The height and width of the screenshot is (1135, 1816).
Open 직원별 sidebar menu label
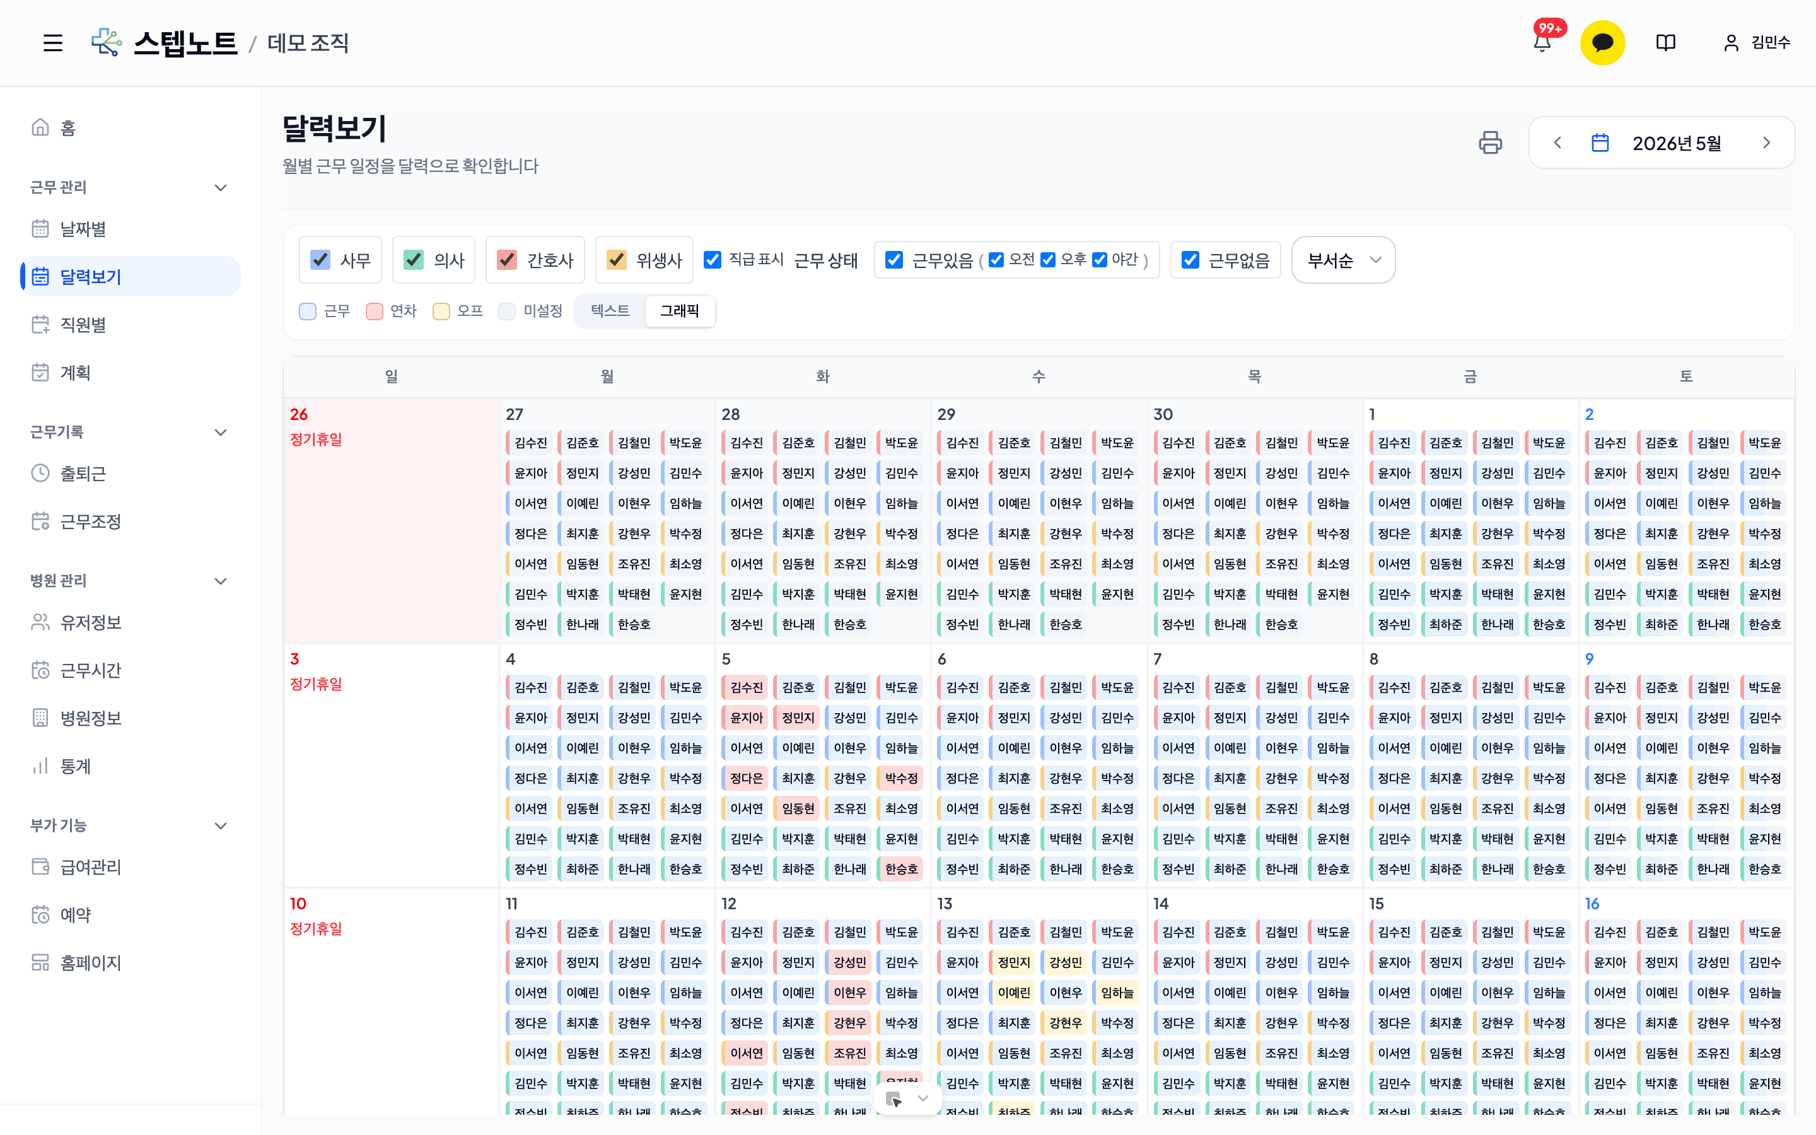[x=83, y=324]
